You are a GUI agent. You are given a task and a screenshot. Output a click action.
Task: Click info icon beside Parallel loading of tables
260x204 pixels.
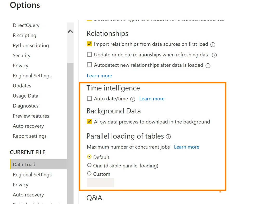click(x=168, y=137)
